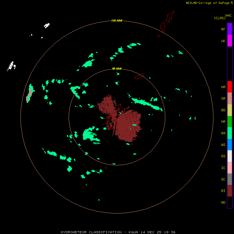The width and height of the screenshot is (234, 234).
Task: Click the white dry snow echo at far northwest
Action: [47, 25]
